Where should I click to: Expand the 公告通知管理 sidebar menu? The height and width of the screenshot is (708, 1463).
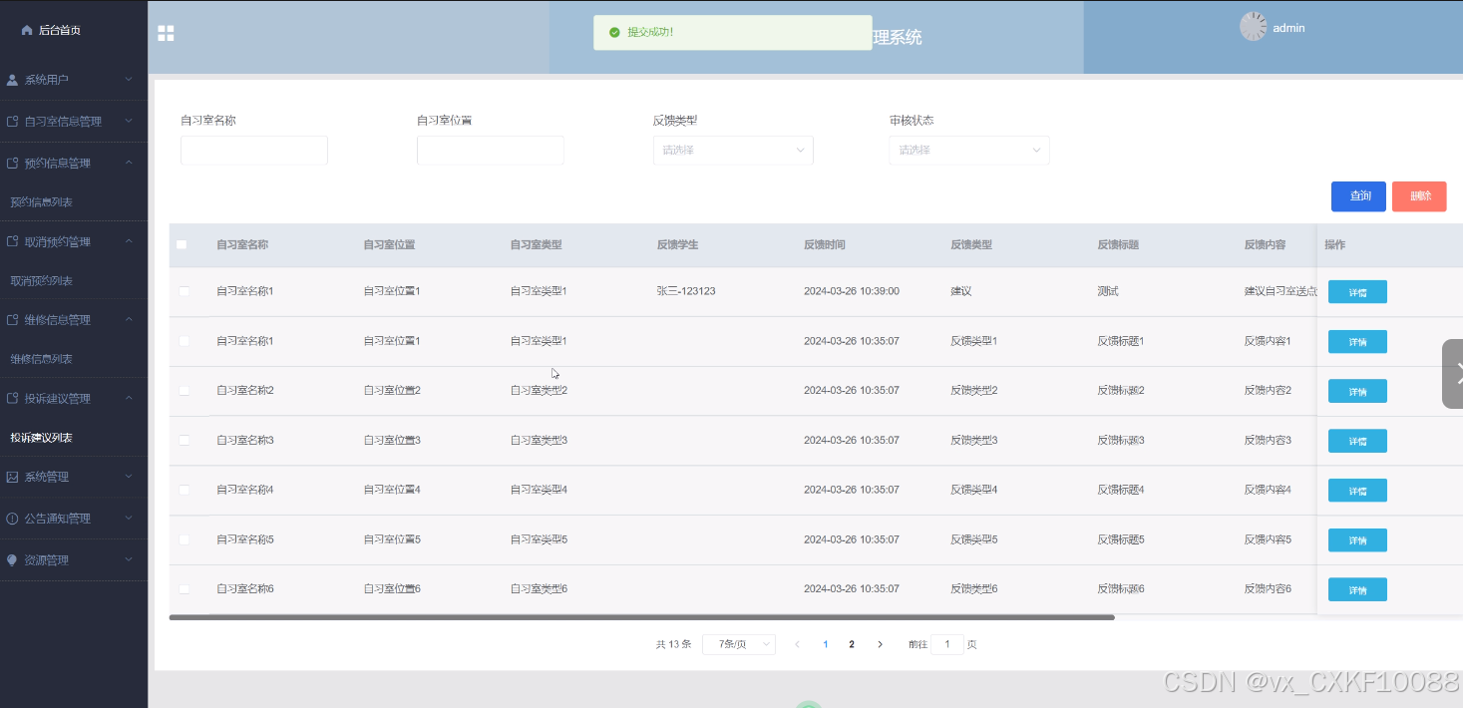point(74,519)
